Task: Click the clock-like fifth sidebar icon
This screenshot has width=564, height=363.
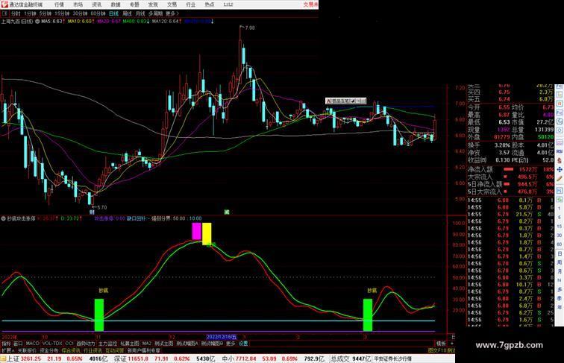Action: (560, 121)
